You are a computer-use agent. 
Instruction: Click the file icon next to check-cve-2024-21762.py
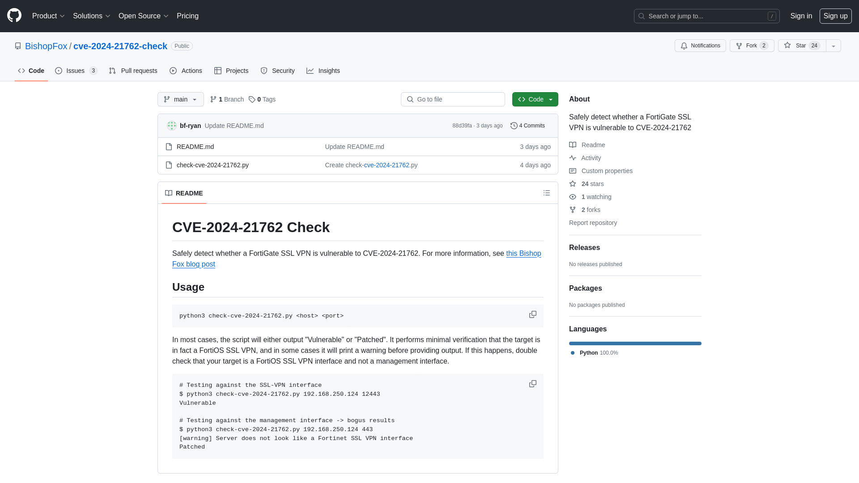tap(169, 165)
